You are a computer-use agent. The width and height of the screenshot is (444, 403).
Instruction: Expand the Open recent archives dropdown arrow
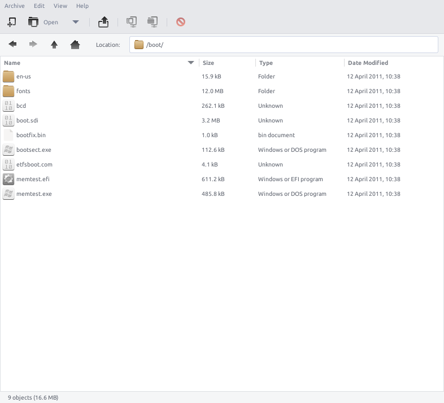[x=76, y=22]
